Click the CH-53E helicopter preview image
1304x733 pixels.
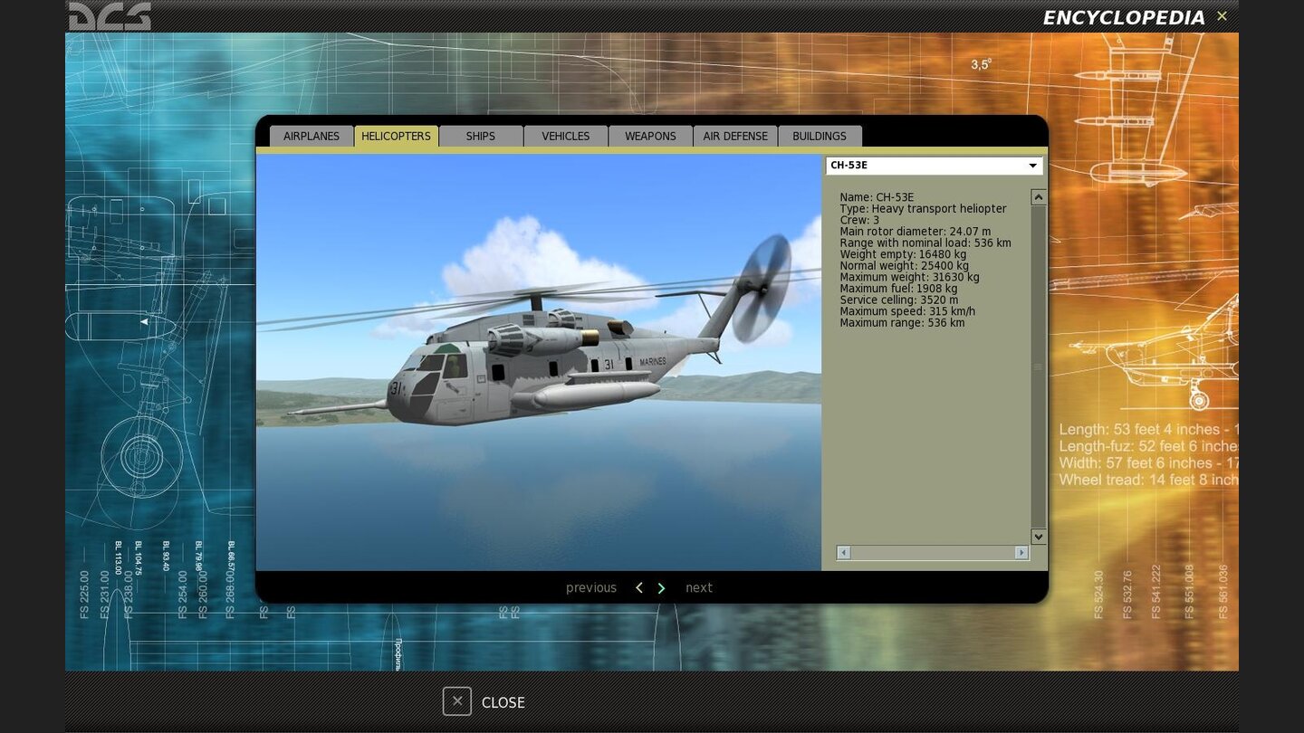pos(539,362)
